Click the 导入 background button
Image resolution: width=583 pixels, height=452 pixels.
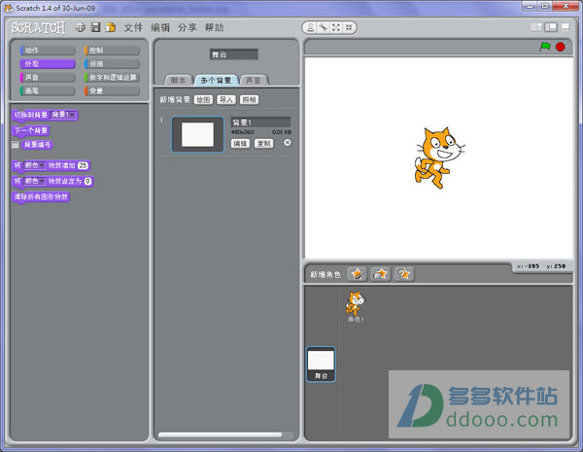pyautogui.click(x=226, y=100)
